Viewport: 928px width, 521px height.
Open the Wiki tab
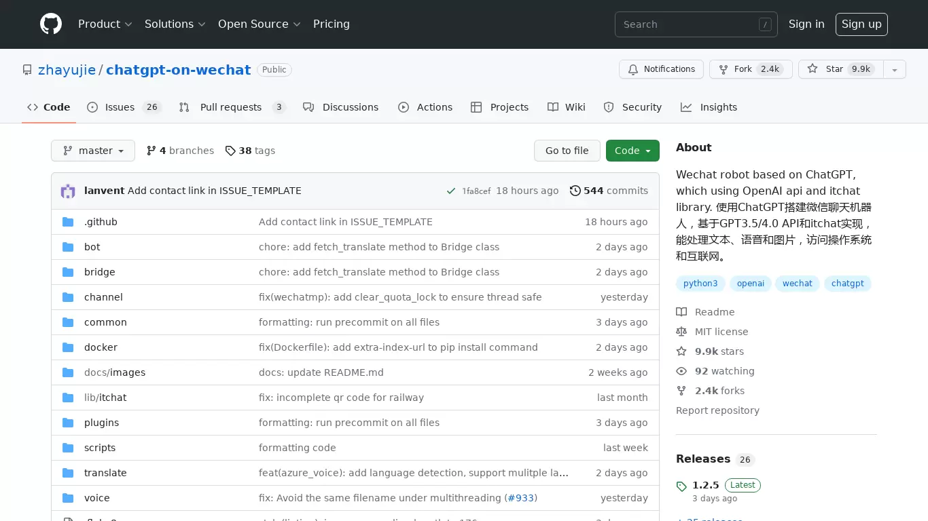pyautogui.click(x=567, y=107)
